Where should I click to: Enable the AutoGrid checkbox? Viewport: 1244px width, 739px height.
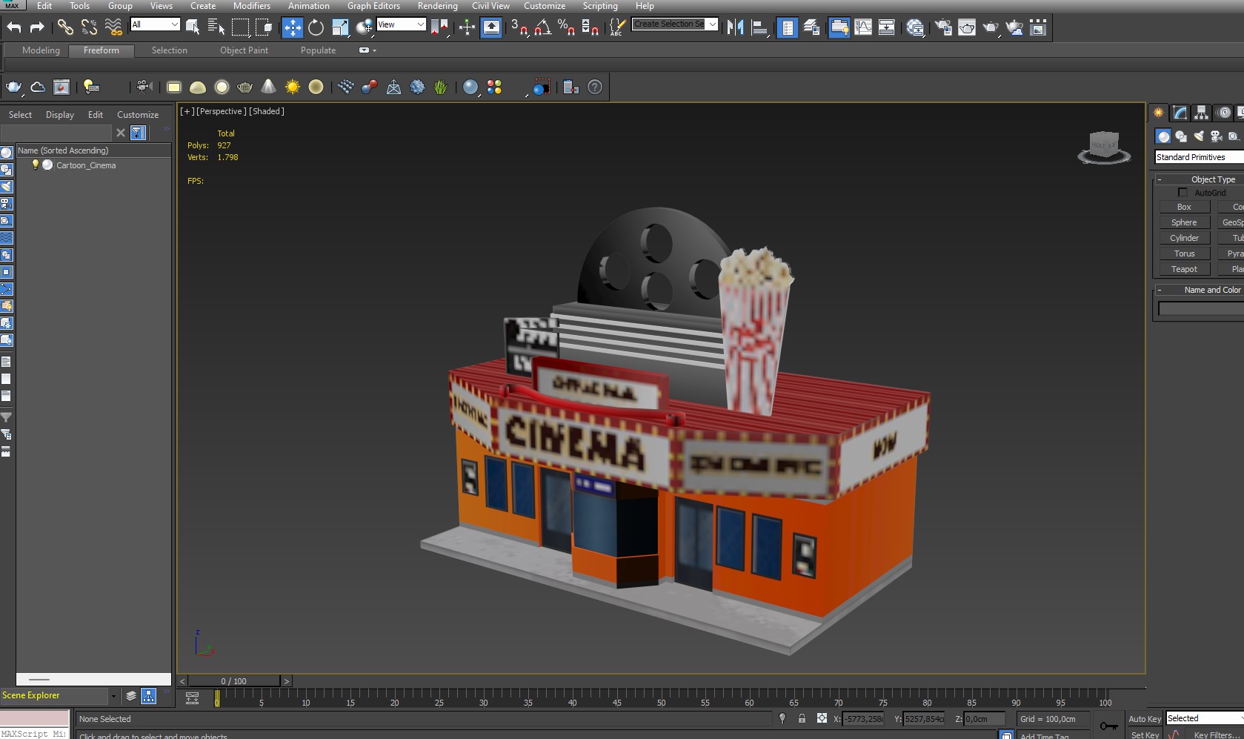click(1183, 192)
